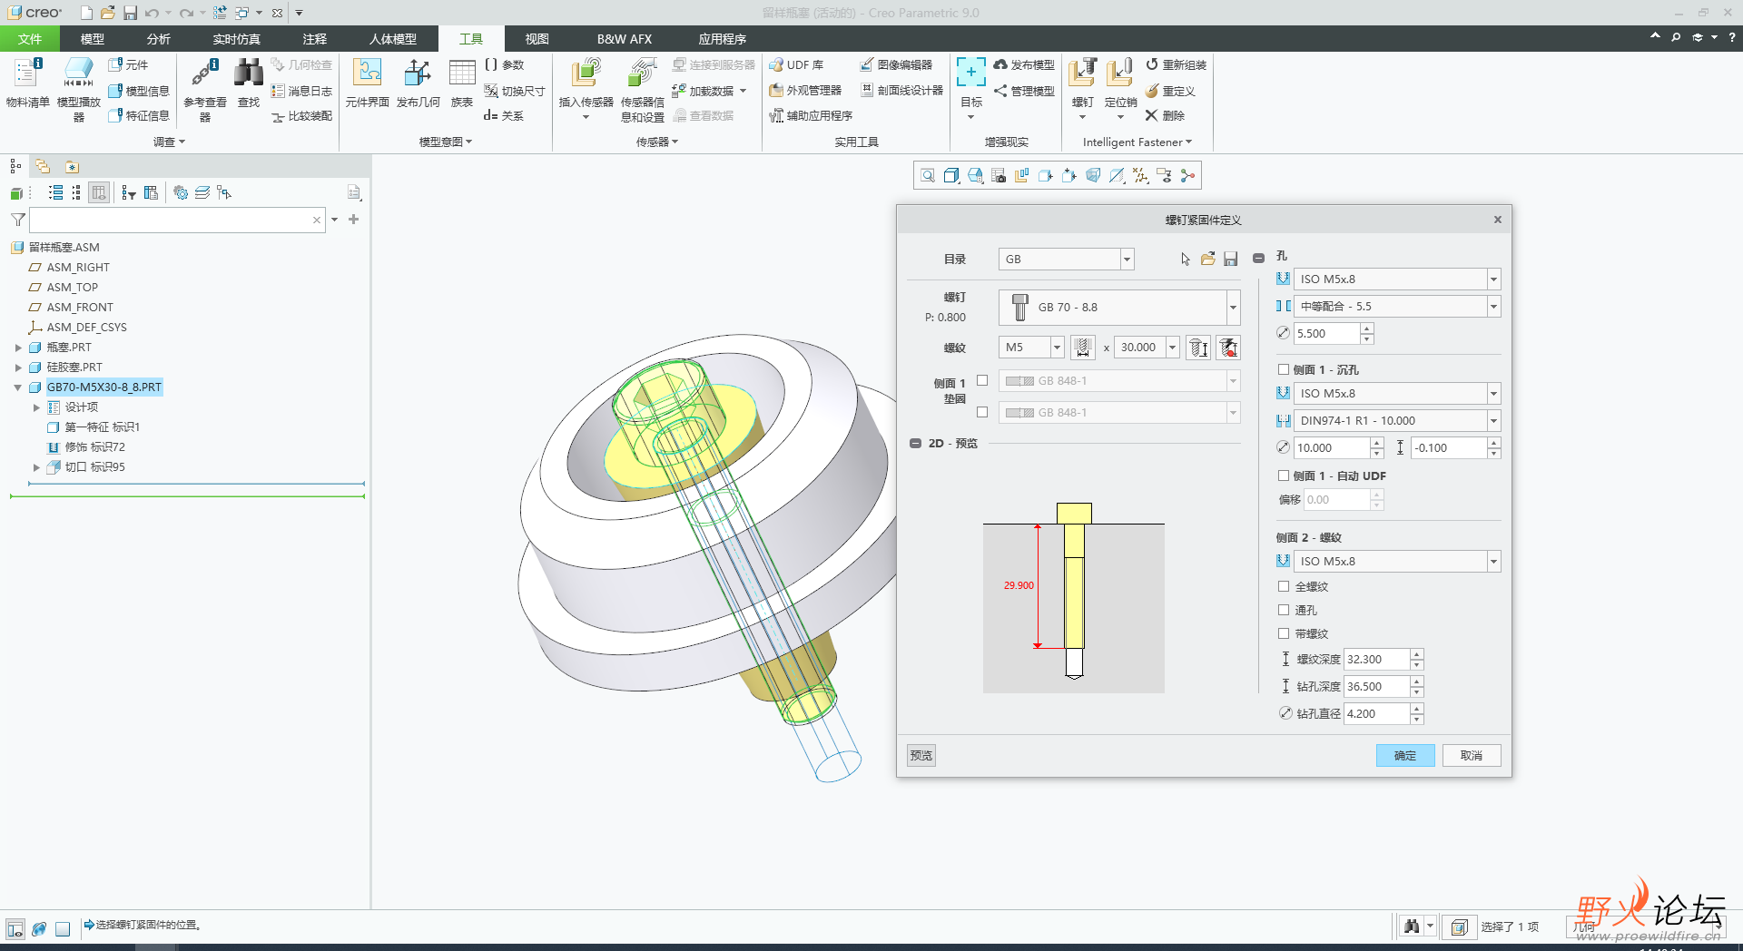Click the Relations (关系) command

coord(504,116)
